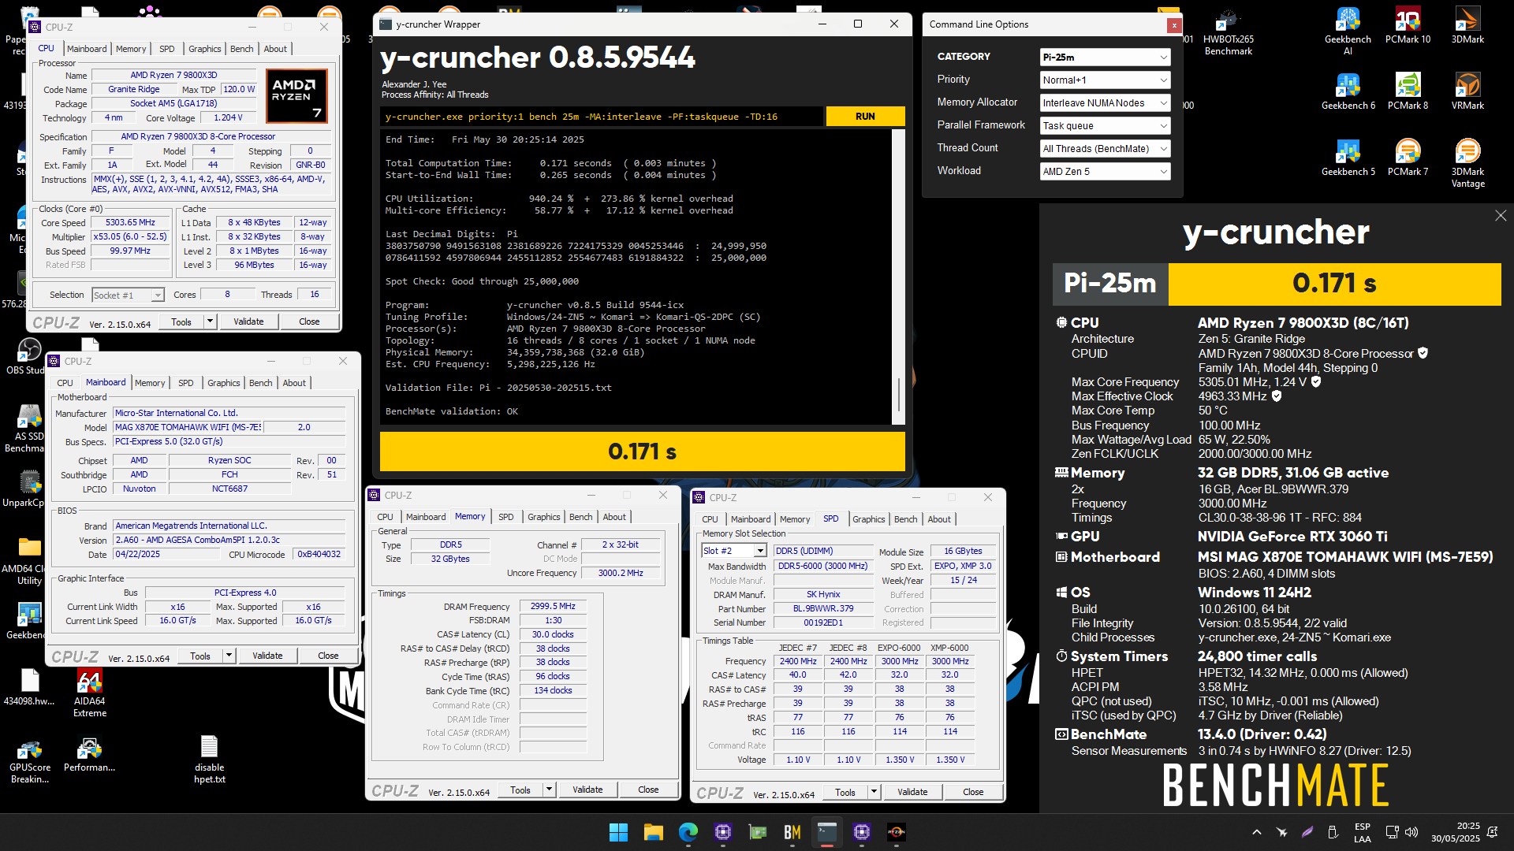The height and width of the screenshot is (851, 1514).
Task: Close Command Line Options with red X
Action: pyautogui.click(x=1174, y=25)
